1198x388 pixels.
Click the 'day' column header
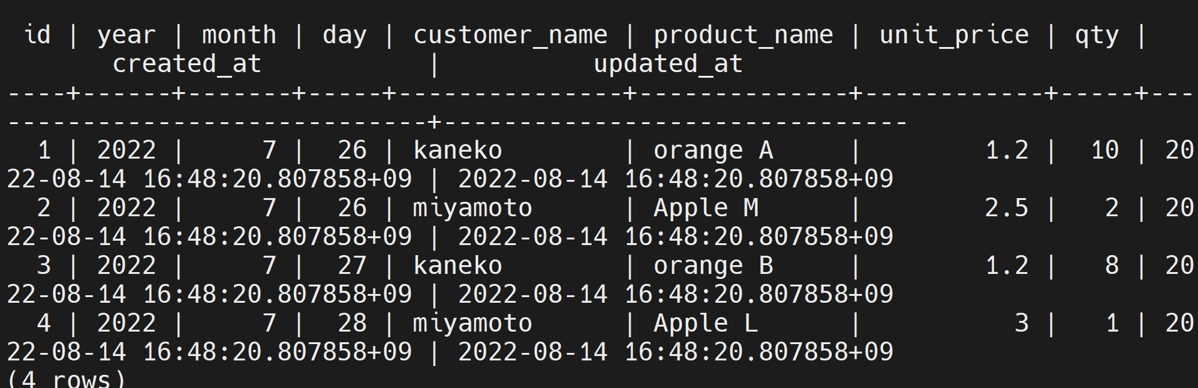(344, 34)
